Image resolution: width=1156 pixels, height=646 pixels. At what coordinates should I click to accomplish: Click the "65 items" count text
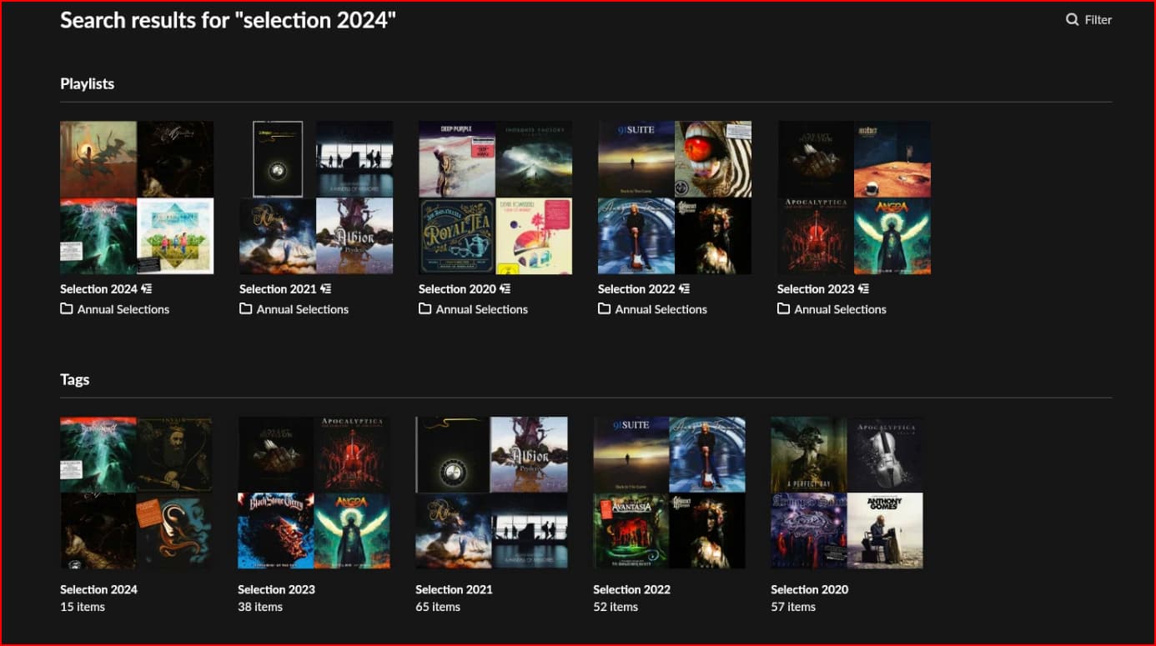[x=438, y=607]
